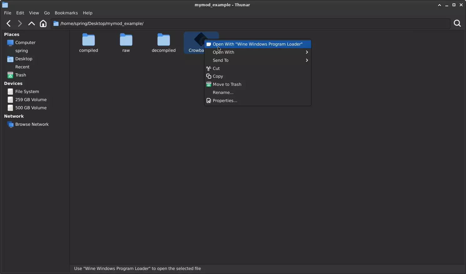Expand the Open With submenu arrow
The height and width of the screenshot is (274, 466).
click(x=307, y=52)
